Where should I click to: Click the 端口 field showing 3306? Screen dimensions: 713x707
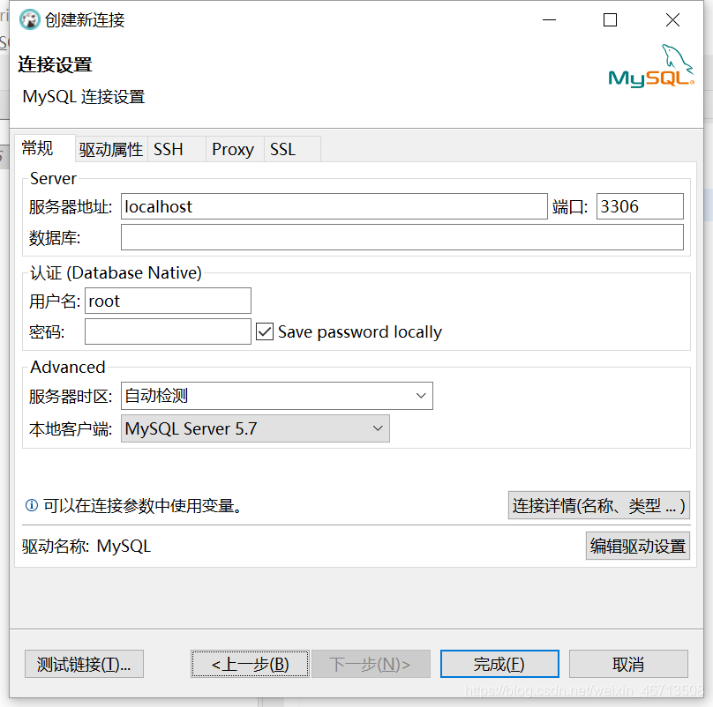pyautogui.click(x=640, y=206)
